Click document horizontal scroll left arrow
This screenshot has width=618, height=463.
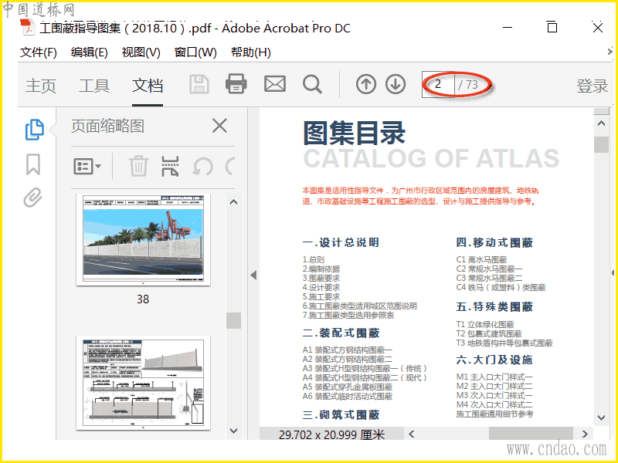pyautogui.click(x=412, y=434)
